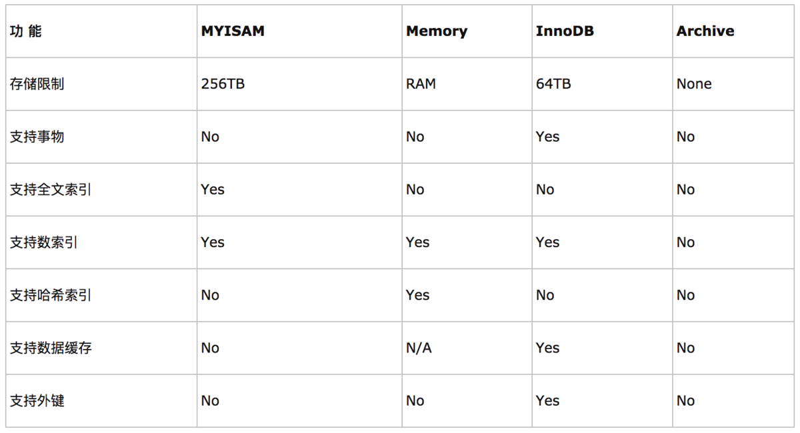Select the 支持事物 row label
Screen dimensions: 800x433
point(37,137)
